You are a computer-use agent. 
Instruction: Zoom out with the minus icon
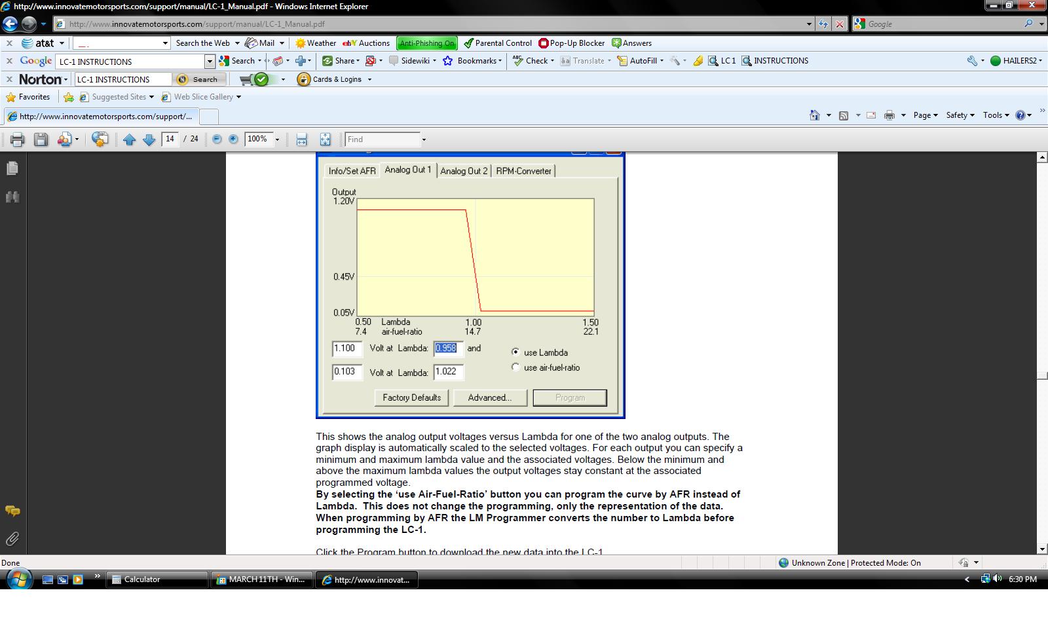pyautogui.click(x=217, y=139)
